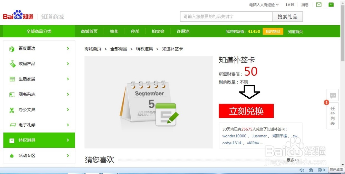Viewport: 345px width, 174px height.
Task: Open the 秒杀 nav item
Action: (x=135, y=31)
